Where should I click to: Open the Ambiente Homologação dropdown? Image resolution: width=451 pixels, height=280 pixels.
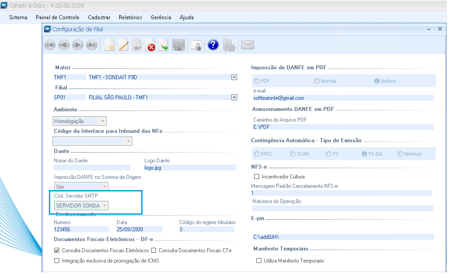pyautogui.click(x=103, y=121)
